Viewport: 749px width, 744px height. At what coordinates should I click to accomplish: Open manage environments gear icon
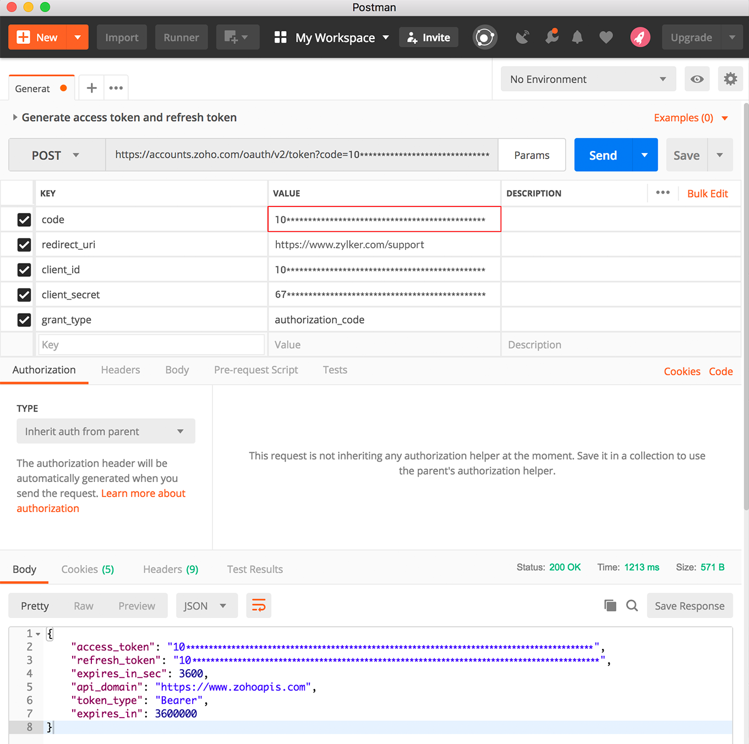730,79
